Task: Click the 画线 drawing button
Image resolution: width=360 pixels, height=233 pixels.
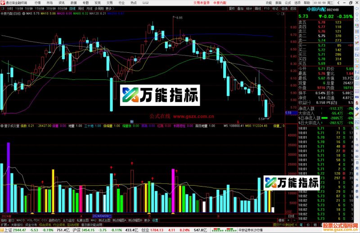Action: pyautogui.click(x=258, y=9)
